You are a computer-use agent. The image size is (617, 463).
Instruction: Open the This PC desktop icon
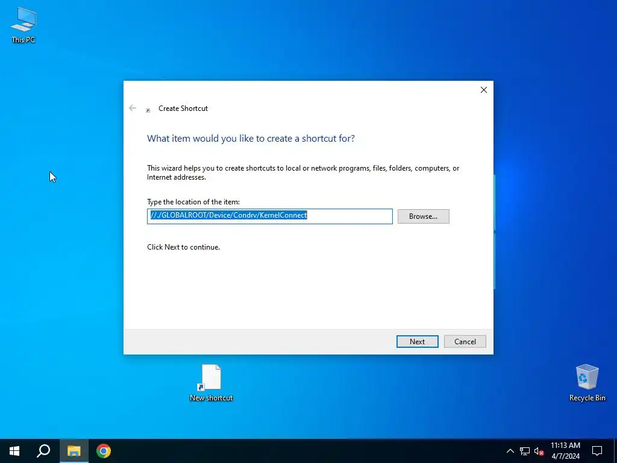click(23, 25)
